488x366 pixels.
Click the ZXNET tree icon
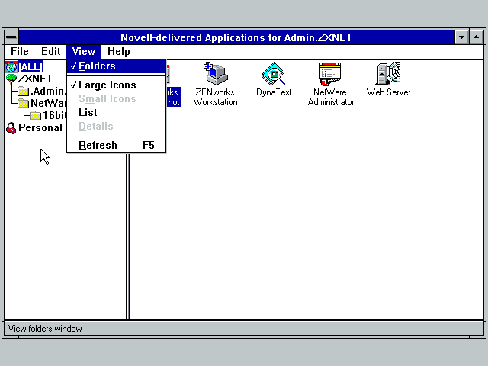pyautogui.click(x=11, y=79)
